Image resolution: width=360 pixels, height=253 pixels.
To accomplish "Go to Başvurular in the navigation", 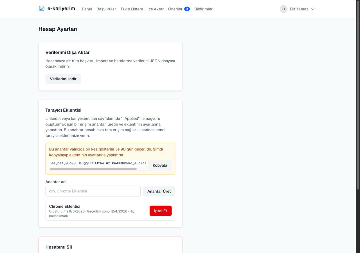I will (x=106, y=9).
